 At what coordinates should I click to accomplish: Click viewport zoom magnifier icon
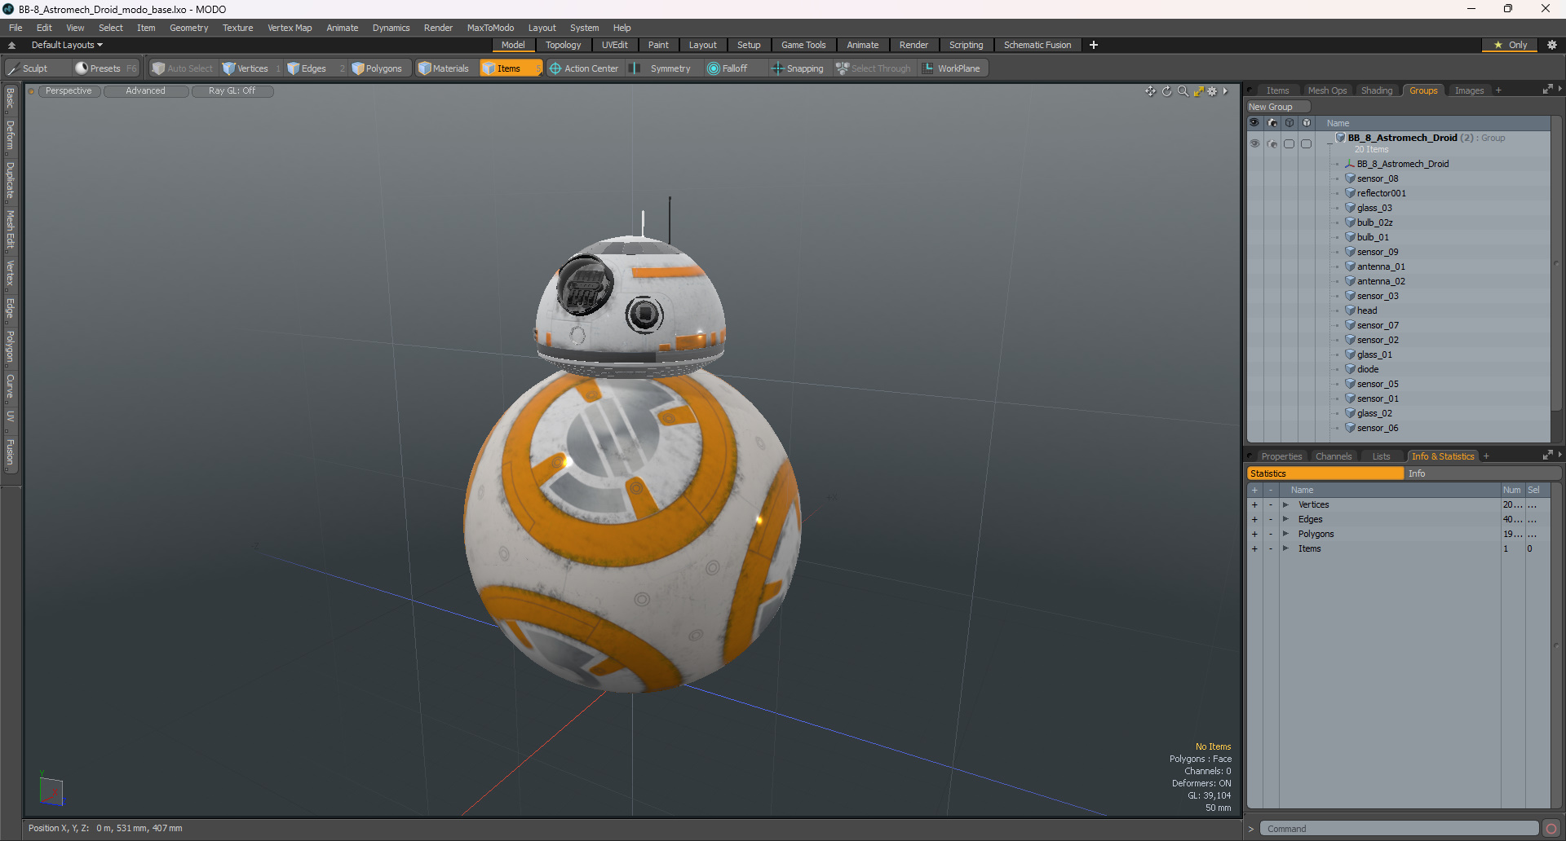pos(1183,91)
